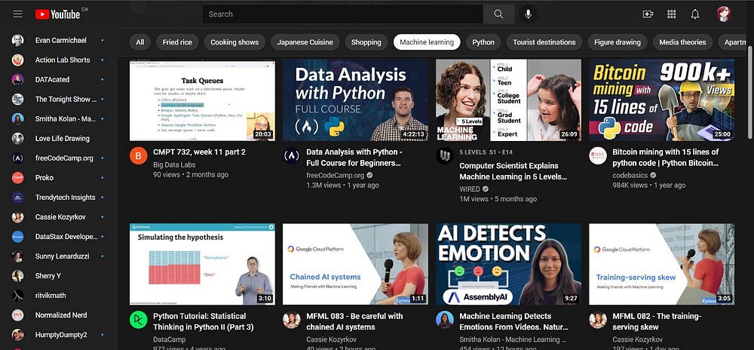Open the AI Detects Emotion video thumbnail
The height and width of the screenshot is (350, 754).
[x=508, y=263]
